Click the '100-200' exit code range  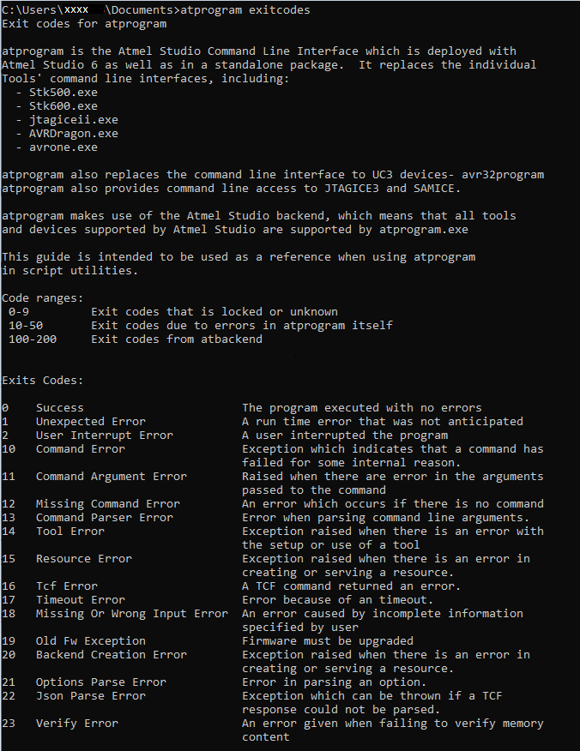coord(33,339)
